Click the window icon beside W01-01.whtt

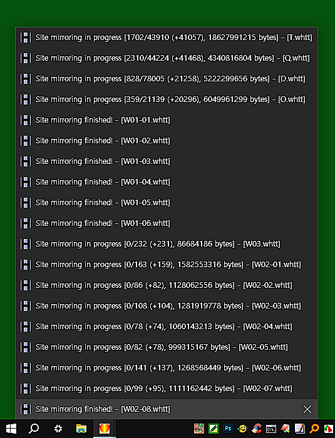(26, 120)
